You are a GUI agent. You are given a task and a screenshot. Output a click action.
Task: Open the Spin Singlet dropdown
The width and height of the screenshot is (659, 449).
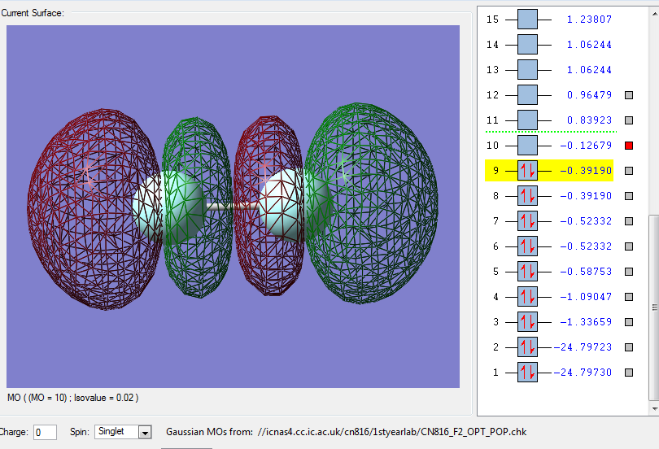(x=145, y=432)
